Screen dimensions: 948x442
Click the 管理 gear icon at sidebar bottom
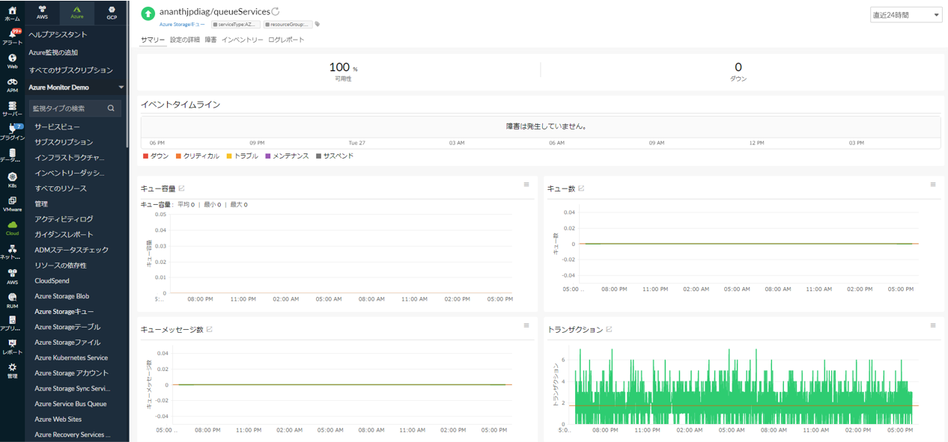[x=12, y=369]
